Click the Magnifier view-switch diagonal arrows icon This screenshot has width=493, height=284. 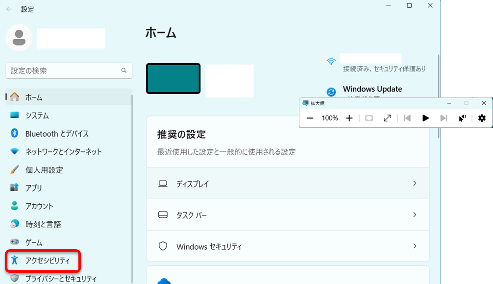(387, 118)
